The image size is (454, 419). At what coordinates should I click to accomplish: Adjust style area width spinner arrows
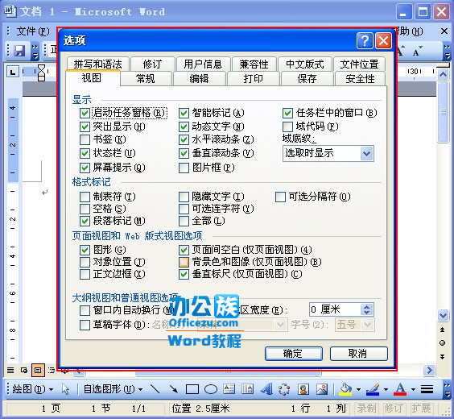pos(367,309)
